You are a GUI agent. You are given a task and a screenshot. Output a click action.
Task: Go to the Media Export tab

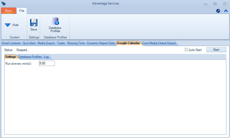[46, 43]
